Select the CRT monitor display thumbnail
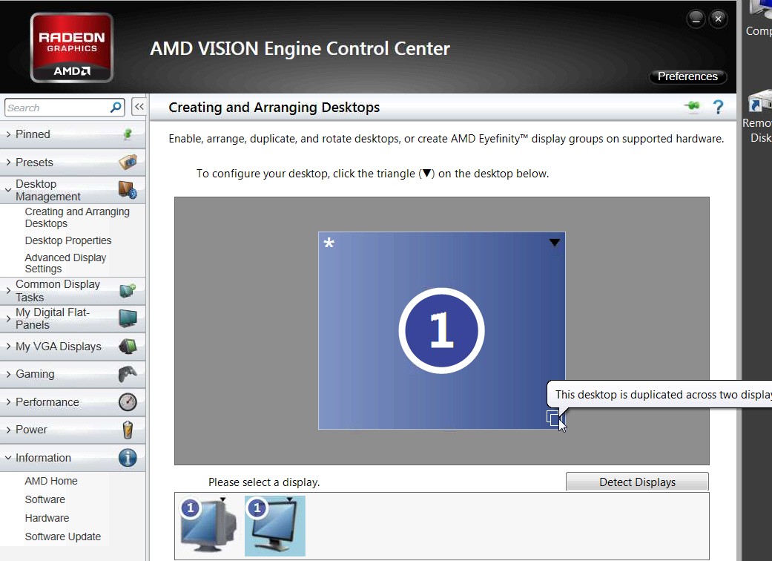772x561 pixels. click(x=208, y=525)
